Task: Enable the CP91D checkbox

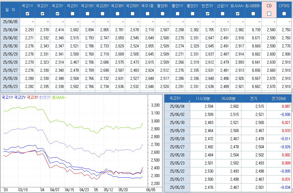Action: pyautogui.click(x=284, y=14)
